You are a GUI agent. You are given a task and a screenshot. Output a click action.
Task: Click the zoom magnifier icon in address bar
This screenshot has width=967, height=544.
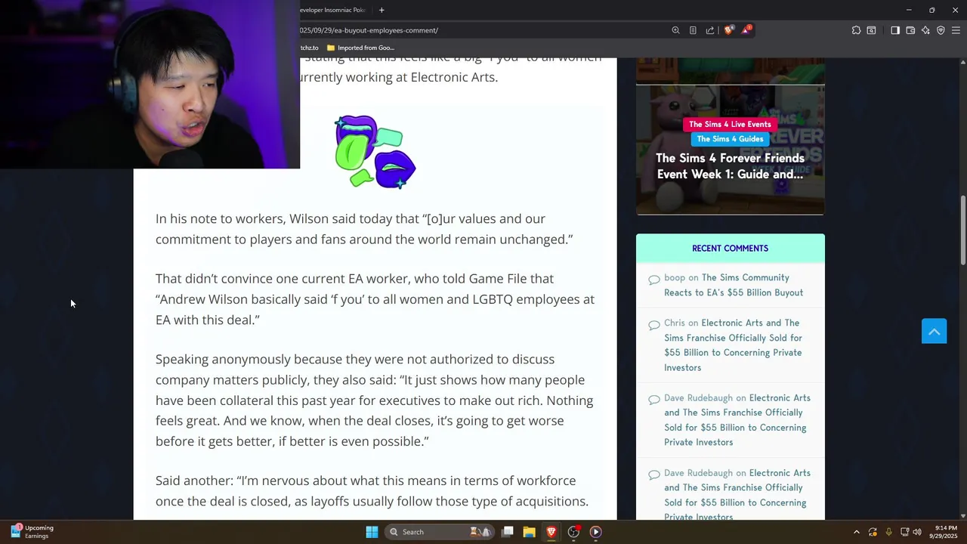(x=675, y=30)
